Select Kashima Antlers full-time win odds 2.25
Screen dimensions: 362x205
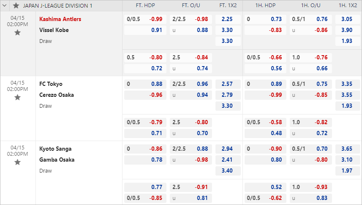click(x=228, y=19)
